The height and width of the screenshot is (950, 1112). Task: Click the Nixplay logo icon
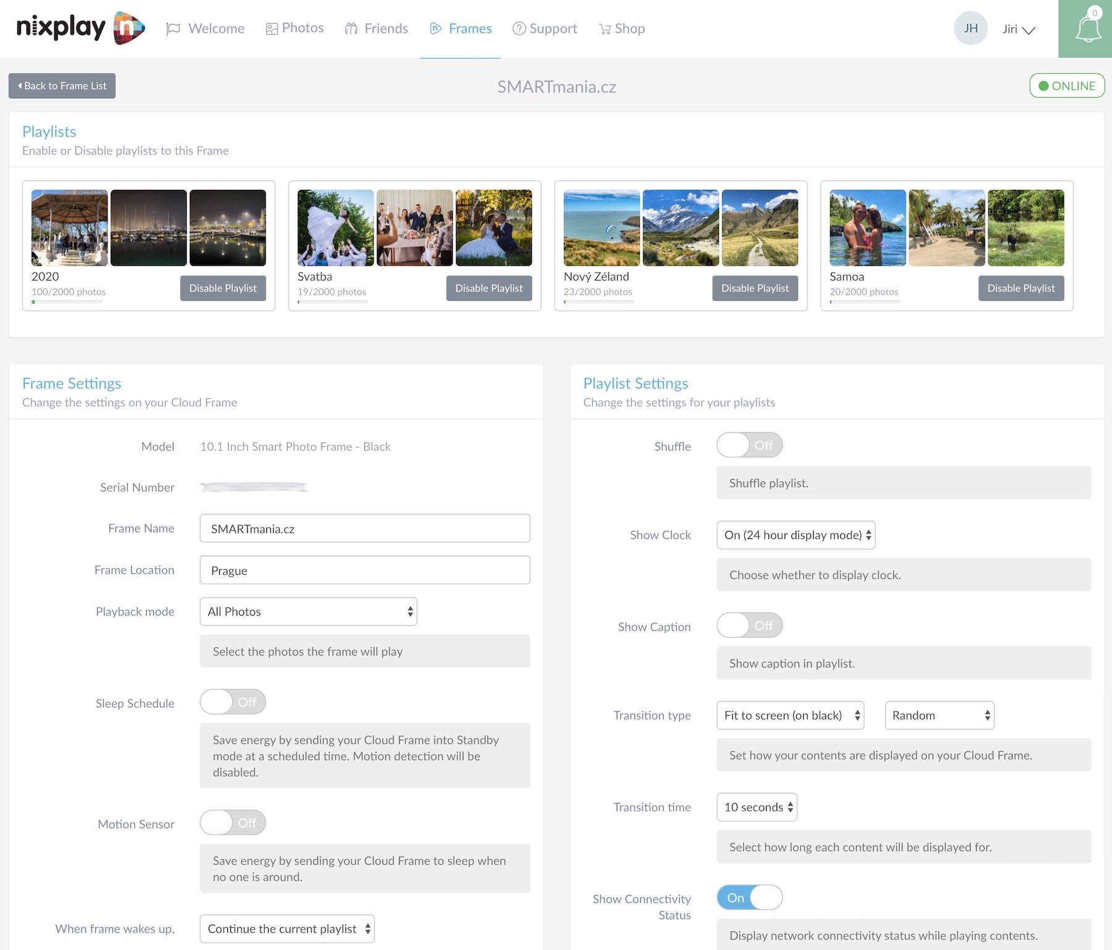(129, 28)
